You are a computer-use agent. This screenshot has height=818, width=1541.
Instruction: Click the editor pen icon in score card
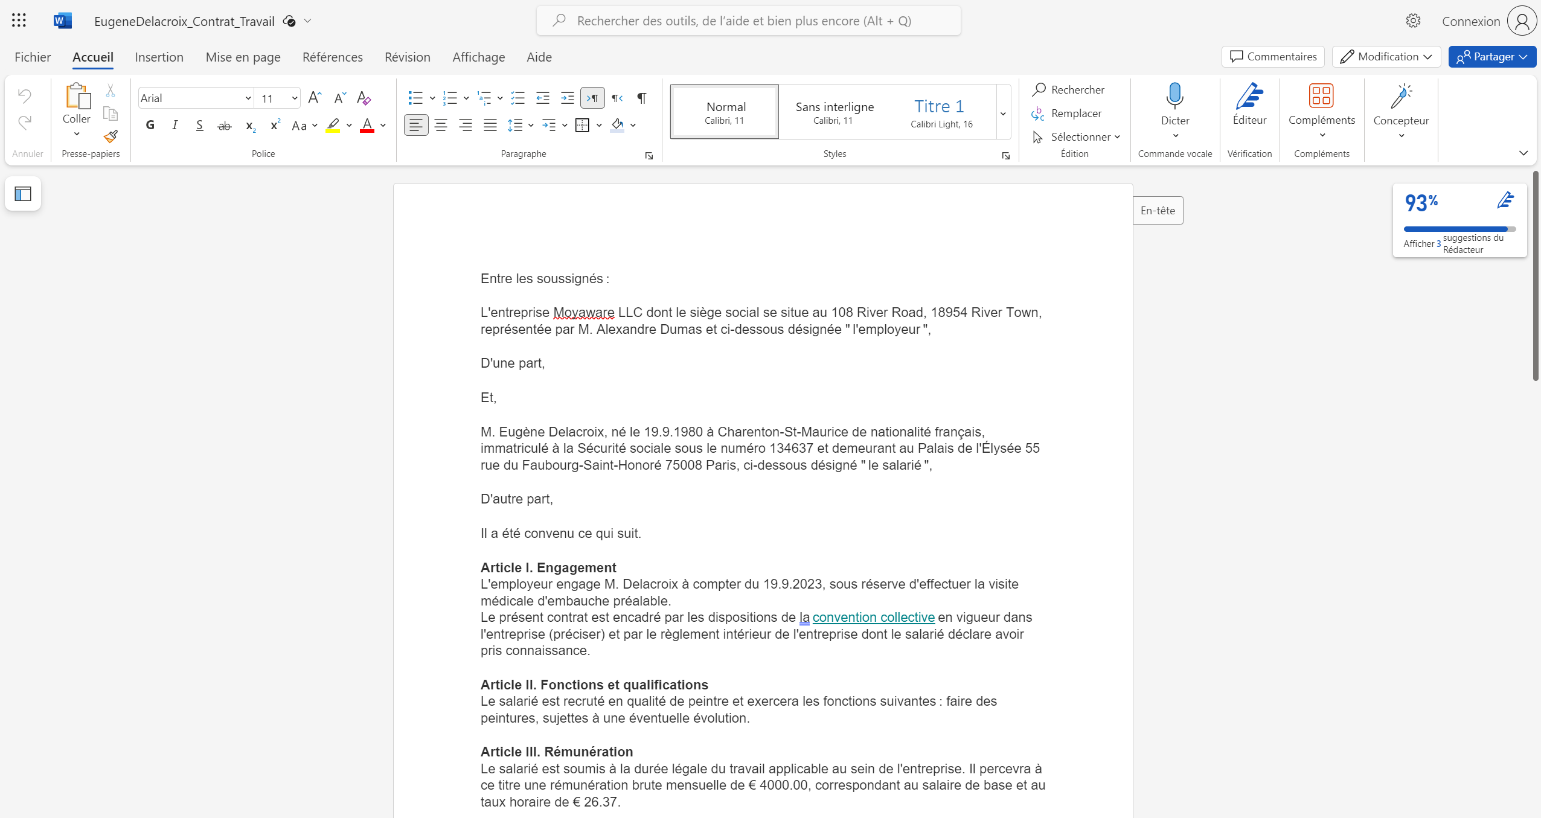point(1505,200)
